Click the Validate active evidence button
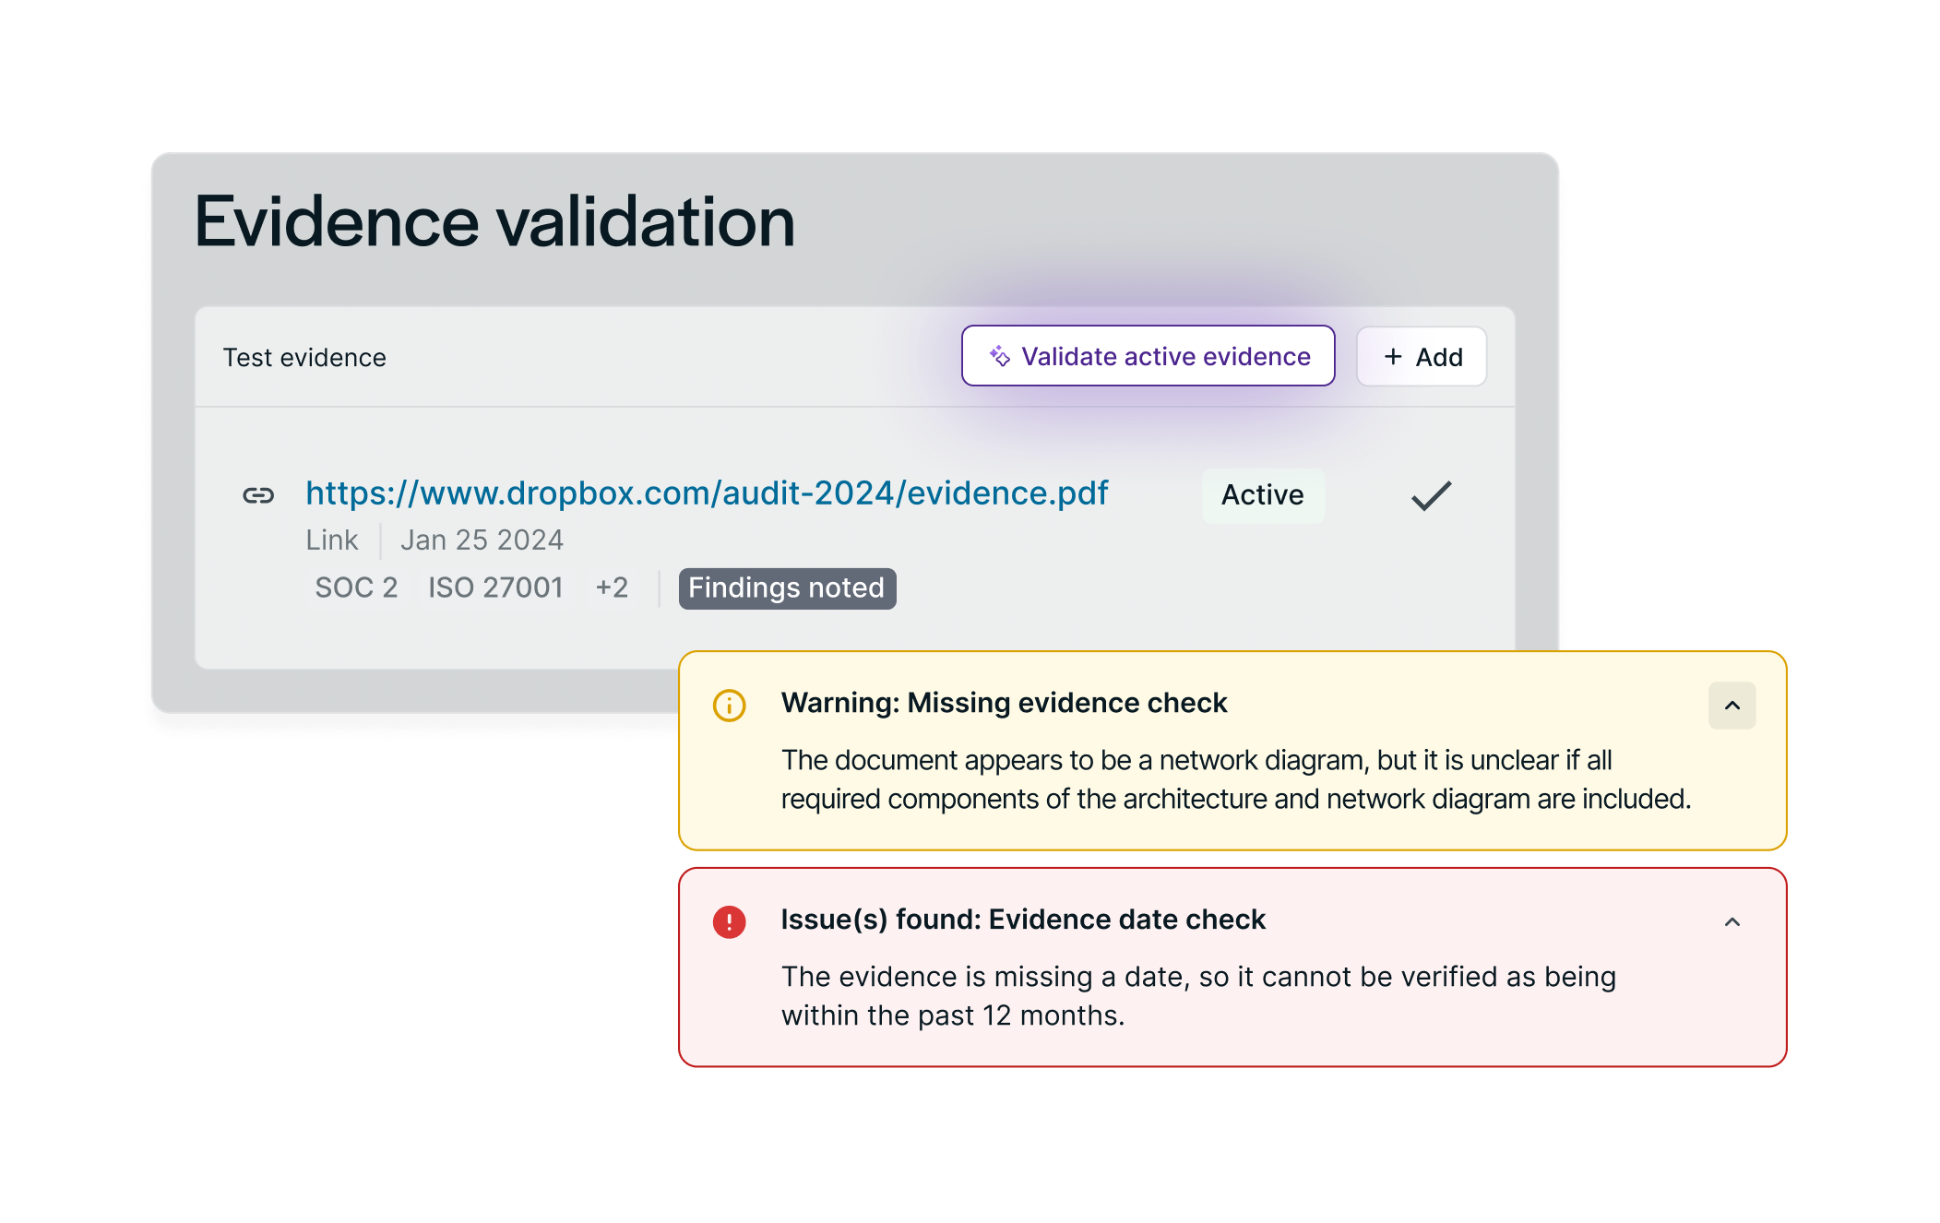The width and height of the screenshot is (1940, 1223). click(1148, 356)
